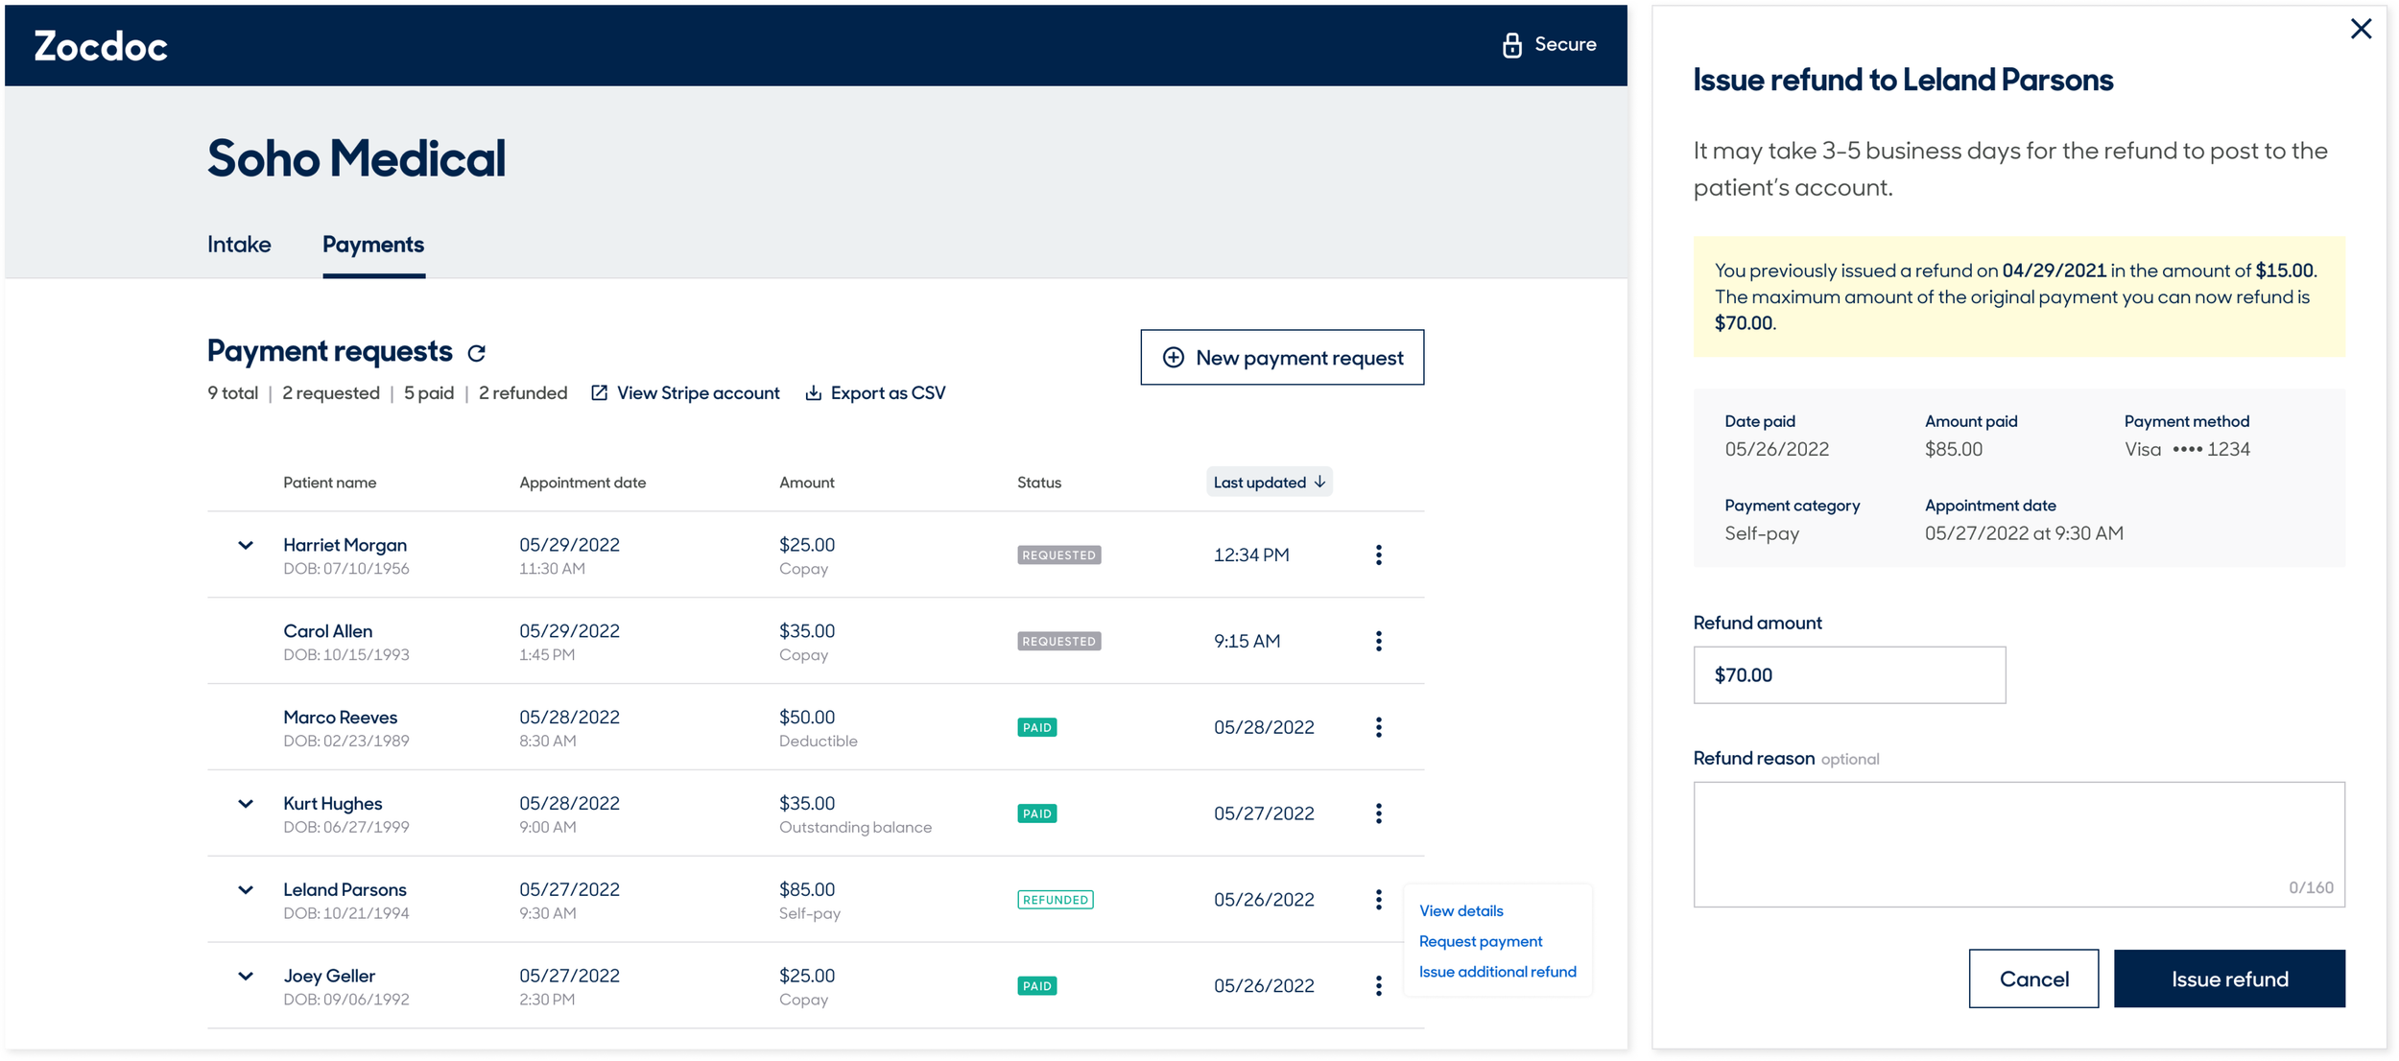This screenshot has width=2399, height=1061.
Task: Expand the Harriet Morgan row chevron
Action: click(246, 545)
